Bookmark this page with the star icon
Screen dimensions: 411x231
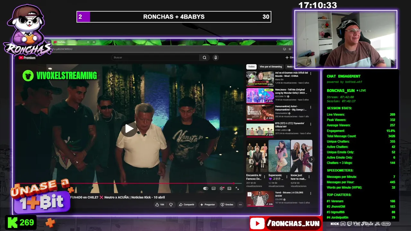[290, 49]
